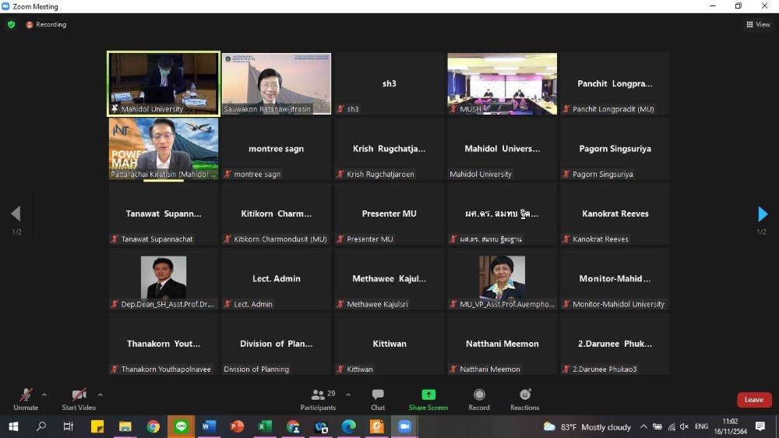This screenshot has height=438, width=779.
Task: Open Windows taskbar search
Action: pyautogui.click(x=41, y=426)
